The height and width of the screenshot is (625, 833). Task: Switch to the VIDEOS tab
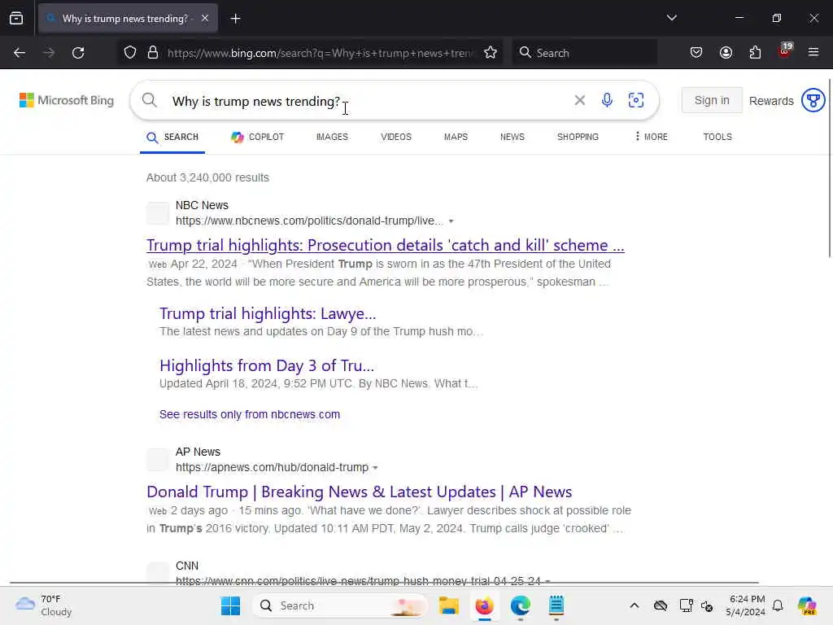[396, 137]
